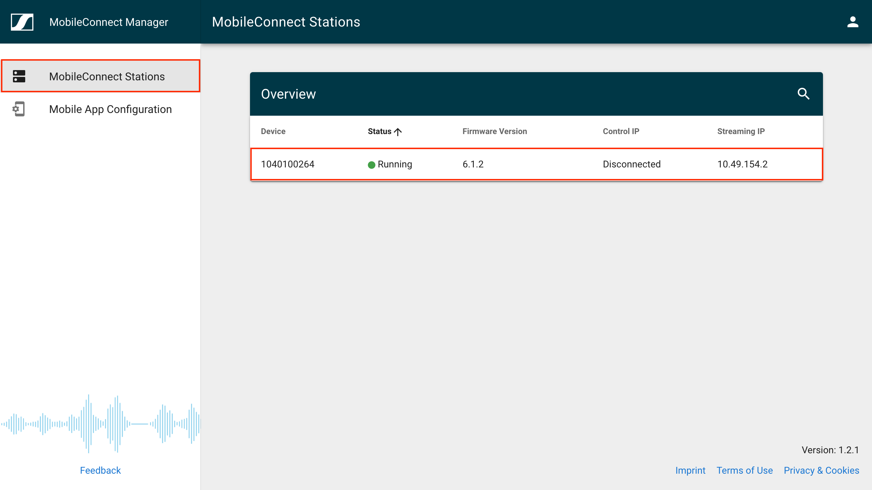This screenshot has width=872, height=490.
Task: Click the MobileConnect Stations page title
Action: coord(286,22)
